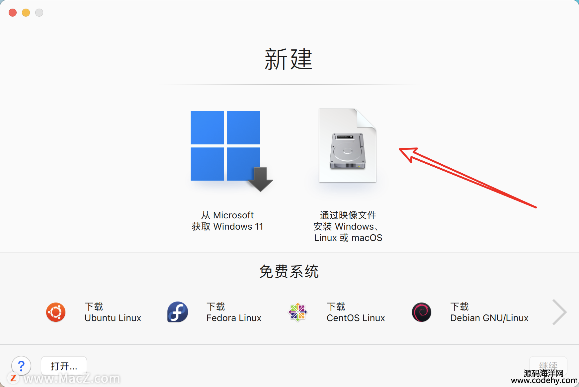This screenshot has height=387, width=579.
Task: Click the 免费系统 section heading
Action: coord(289,271)
